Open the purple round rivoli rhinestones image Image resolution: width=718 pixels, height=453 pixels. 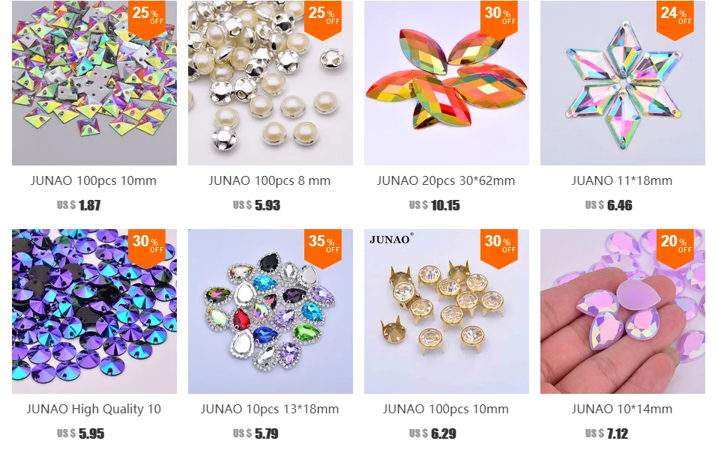[x=94, y=311]
